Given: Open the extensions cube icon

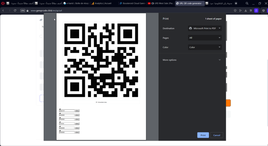Looking at the screenshot, I should point(263,11).
